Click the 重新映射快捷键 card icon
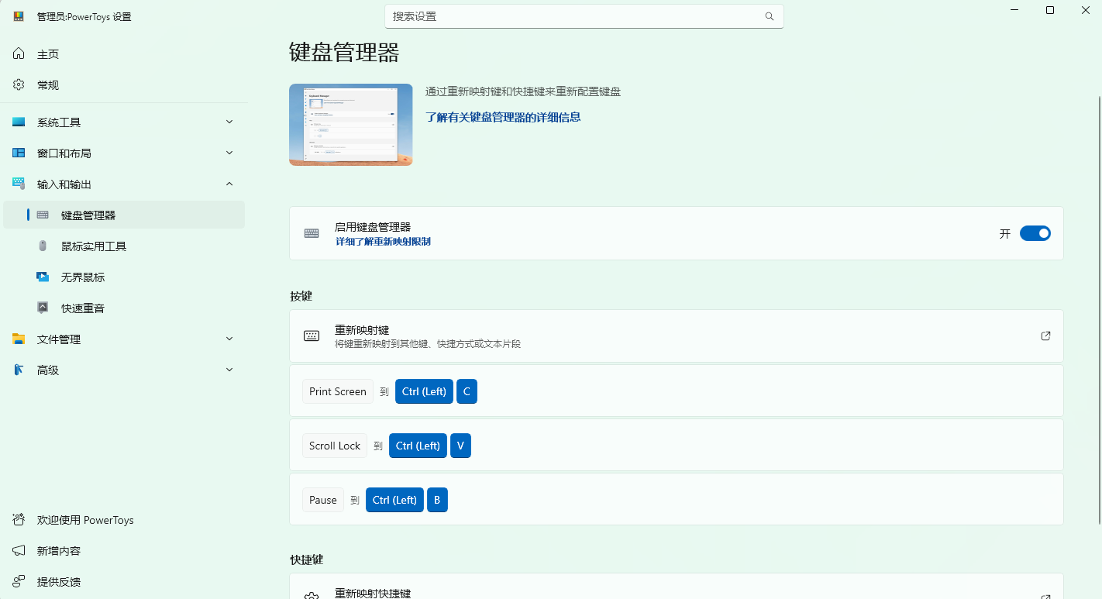Viewport: 1102px width, 599px height. click(312, 595)
